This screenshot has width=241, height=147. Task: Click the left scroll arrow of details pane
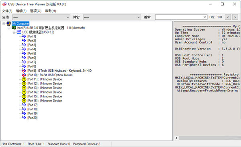(176, 138)
